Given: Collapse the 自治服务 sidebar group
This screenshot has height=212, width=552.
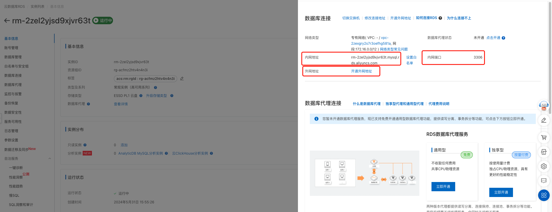Looking at the screenshot, I should tap(49, 158).
